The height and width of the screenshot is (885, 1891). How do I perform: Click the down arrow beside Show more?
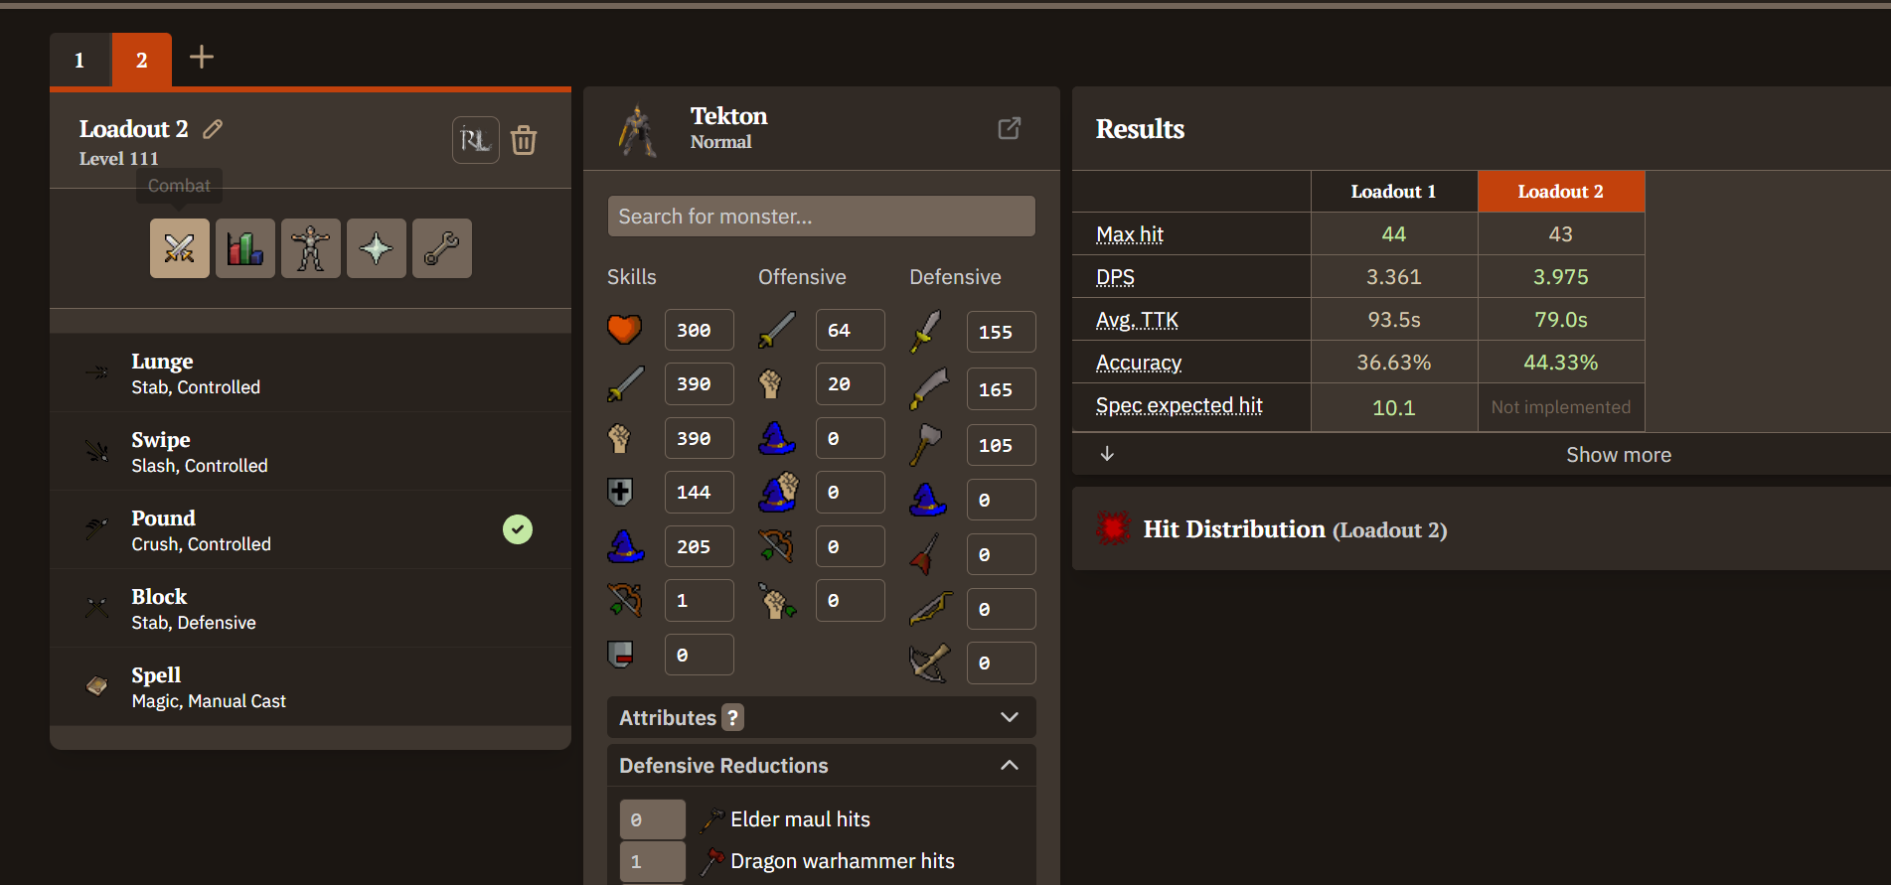point(1107,454)
